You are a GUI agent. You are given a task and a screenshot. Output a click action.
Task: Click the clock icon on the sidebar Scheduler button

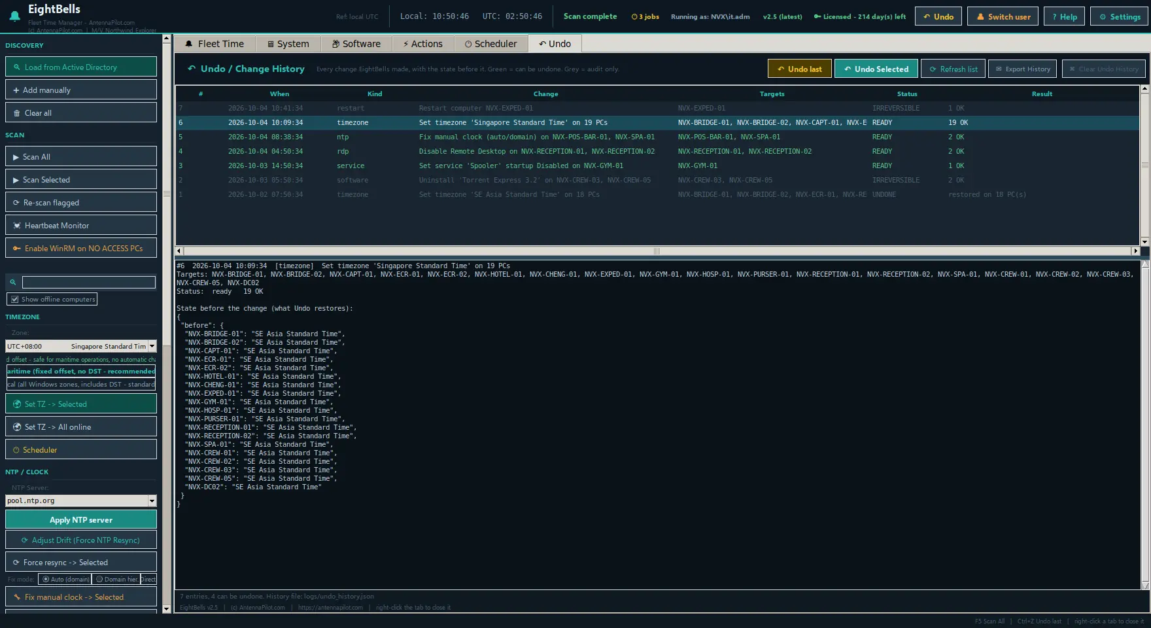pos(16,450)
